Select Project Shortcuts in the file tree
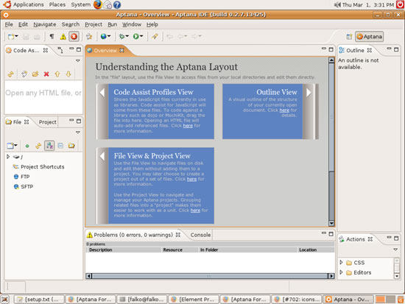405x304 pixels. [43, 167]
